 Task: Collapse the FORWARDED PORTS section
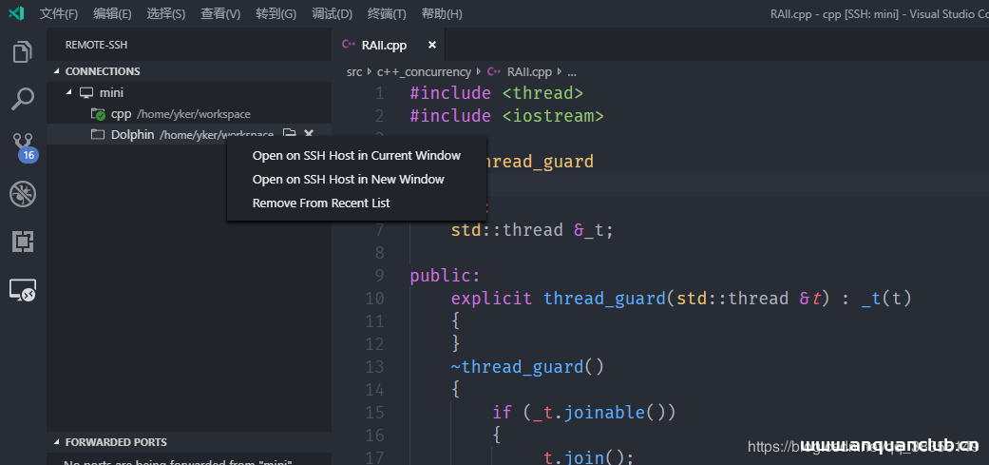(x=57, y=442)
